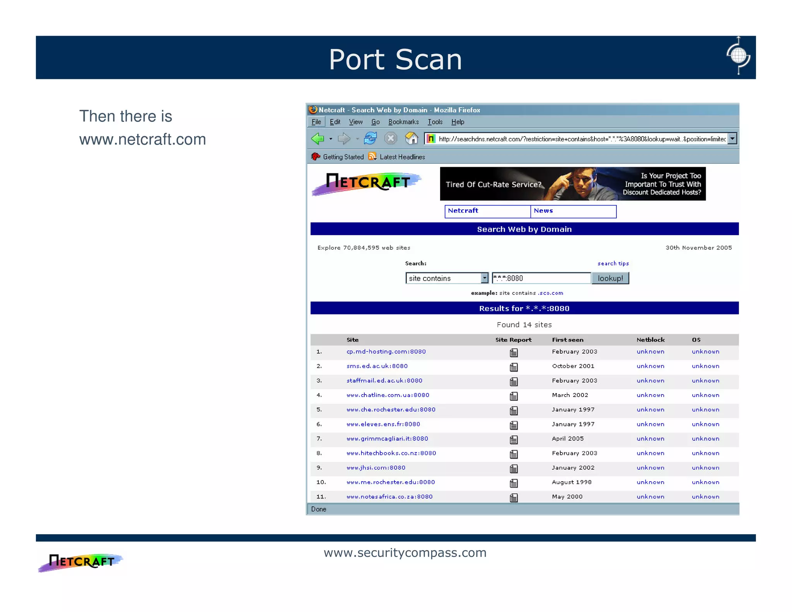Viewport: 792px width, 612px height.
Task: Click the Netcraft navigation tab
Action: pyautogui.click(x=488, y=212)
